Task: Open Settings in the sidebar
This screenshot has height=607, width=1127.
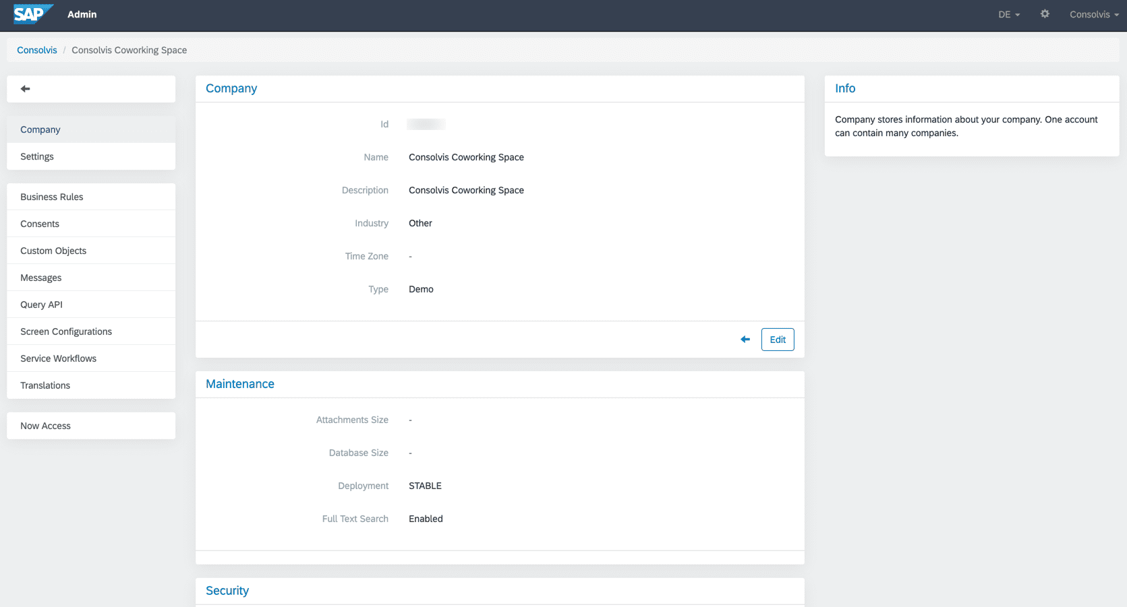Action: point(91,156)
